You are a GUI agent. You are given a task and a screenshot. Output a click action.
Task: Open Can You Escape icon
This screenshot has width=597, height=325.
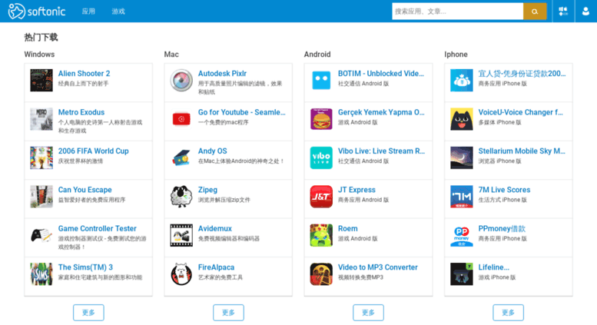[41, 197]
